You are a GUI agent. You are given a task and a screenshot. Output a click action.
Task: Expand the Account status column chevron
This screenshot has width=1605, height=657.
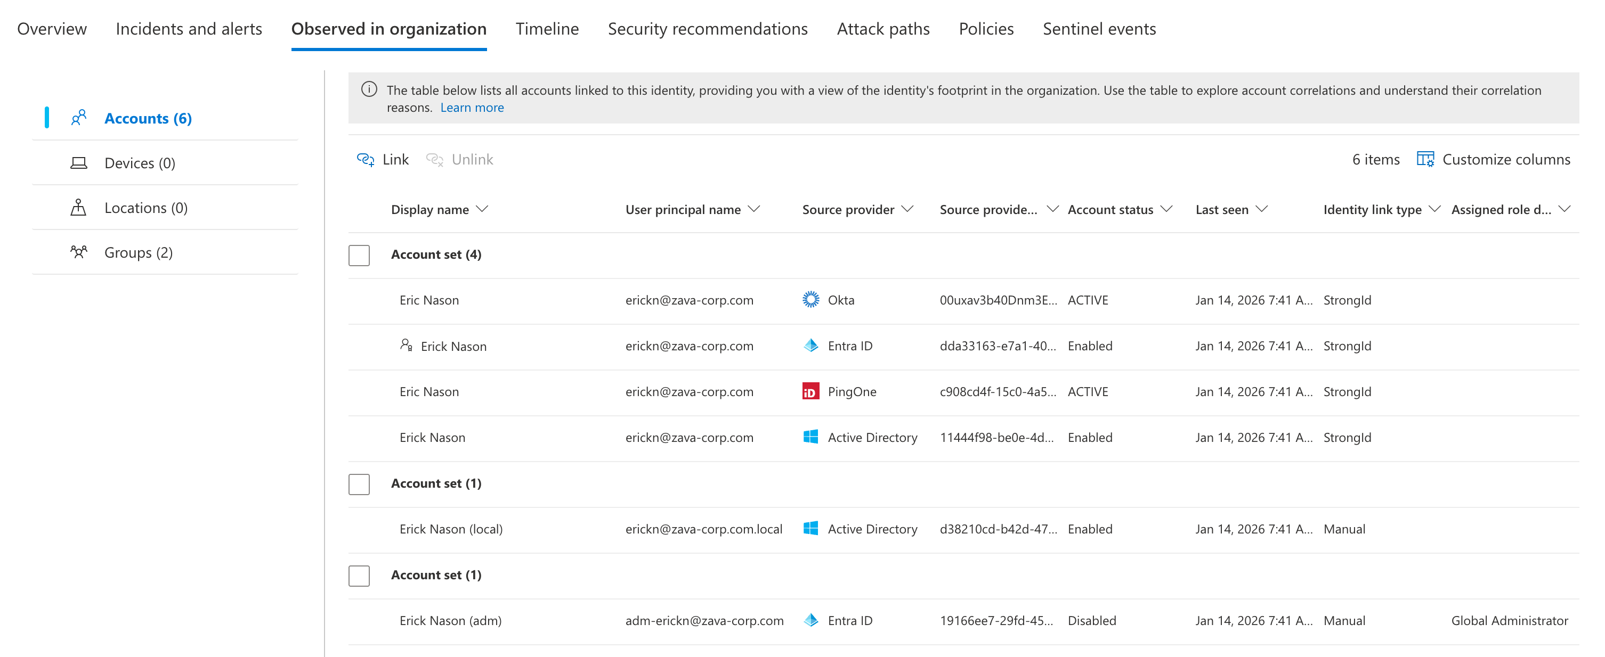click(x=1166, y=209)
